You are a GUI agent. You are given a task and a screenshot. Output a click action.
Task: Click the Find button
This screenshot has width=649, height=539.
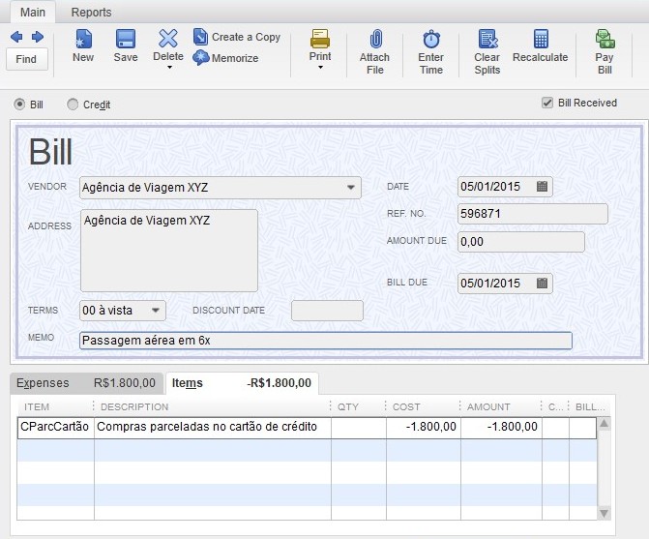26,59
